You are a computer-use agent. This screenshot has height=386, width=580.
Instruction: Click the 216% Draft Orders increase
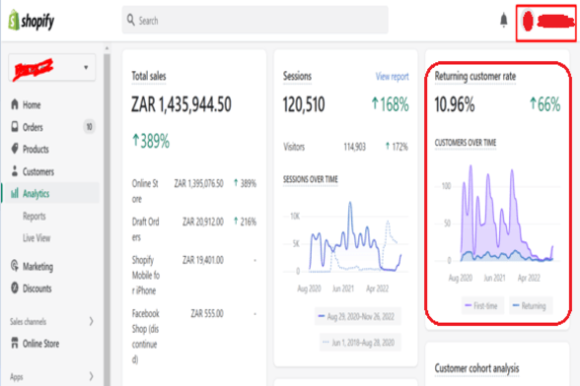(245, 222)
